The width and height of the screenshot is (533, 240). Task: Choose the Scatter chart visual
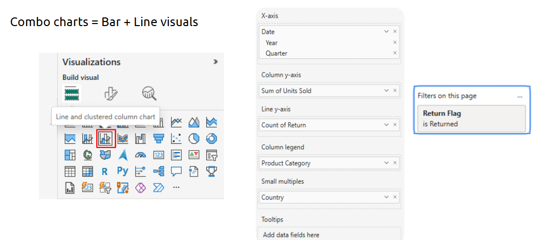pos(176,139)
